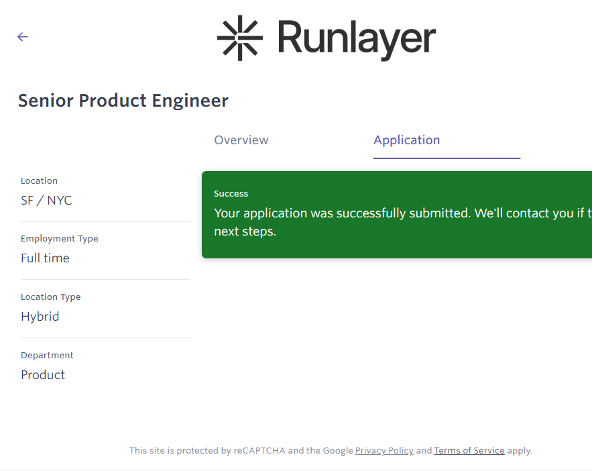Open the Google Privacy Policy link
This screenshot has height=471, width=592.
click(384, 451)
